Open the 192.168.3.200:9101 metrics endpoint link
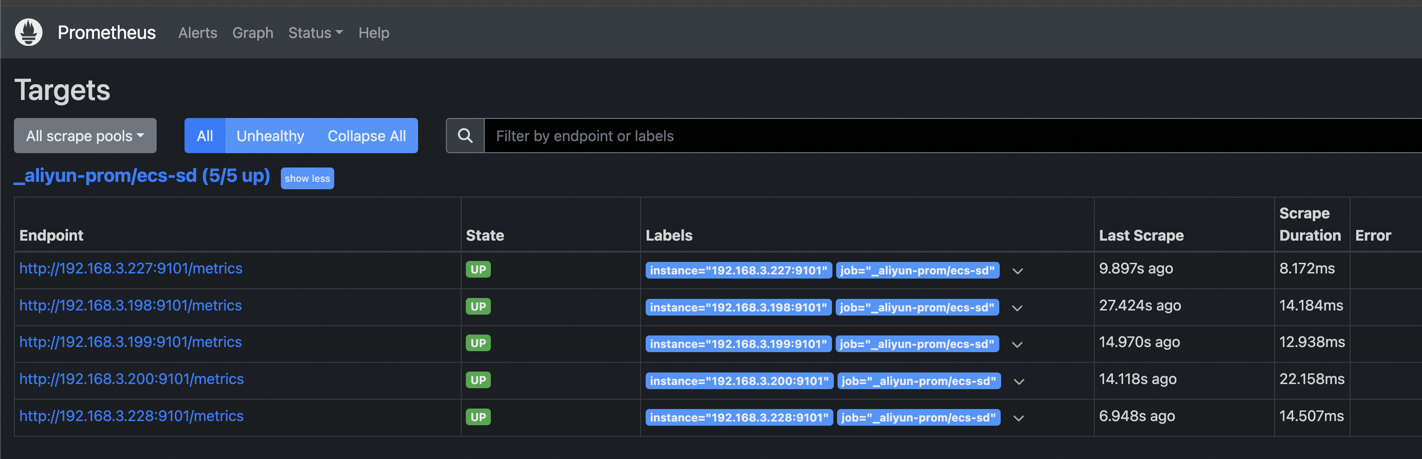Viewport: 1422px width, 459px height. tap(131, 379)
